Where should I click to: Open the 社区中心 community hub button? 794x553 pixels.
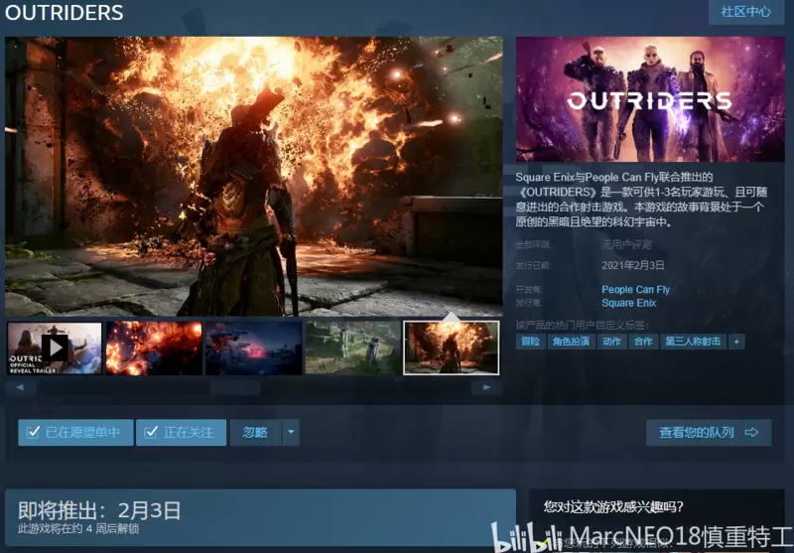pyautogui.click(x=746, y=11)
